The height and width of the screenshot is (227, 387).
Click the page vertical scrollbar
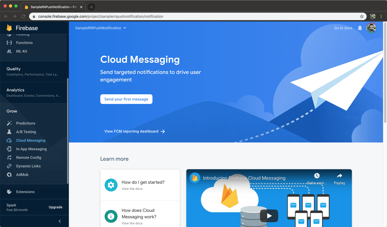[x=385, y=73]
